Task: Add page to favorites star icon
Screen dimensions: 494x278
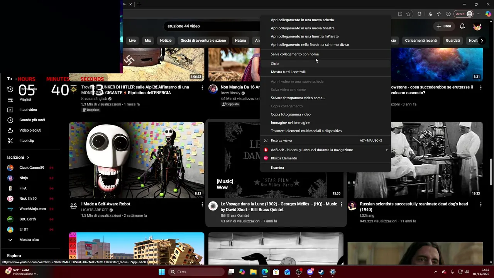Action: (x=408, y=14)
